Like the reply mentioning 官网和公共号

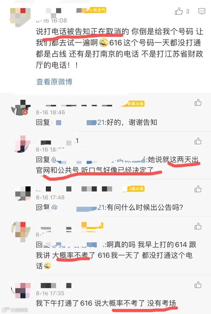click(198, 141)
